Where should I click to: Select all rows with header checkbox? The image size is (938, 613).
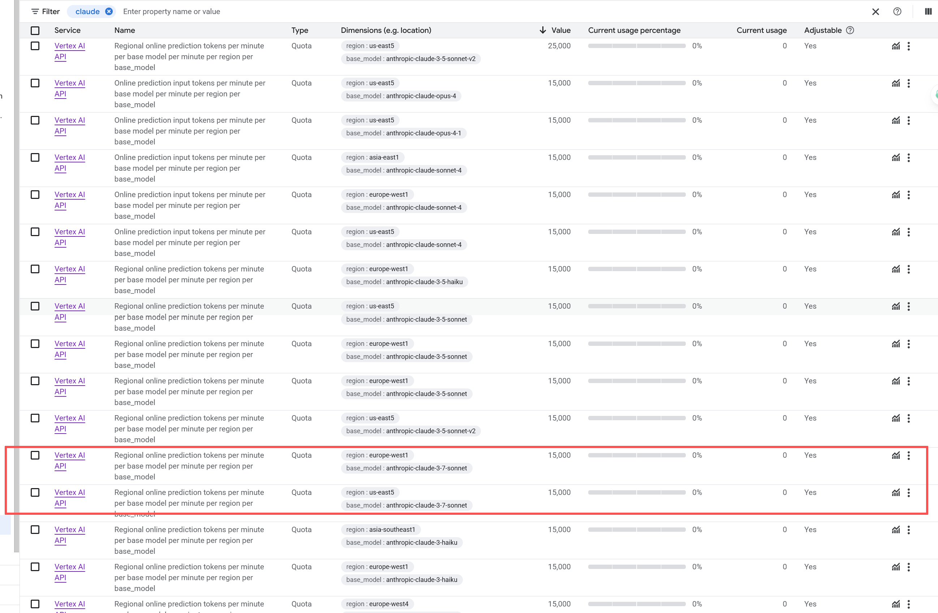[x=35, y=30]
